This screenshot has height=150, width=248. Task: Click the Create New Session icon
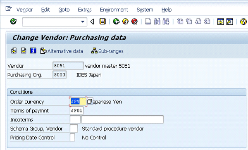point(220,21)
